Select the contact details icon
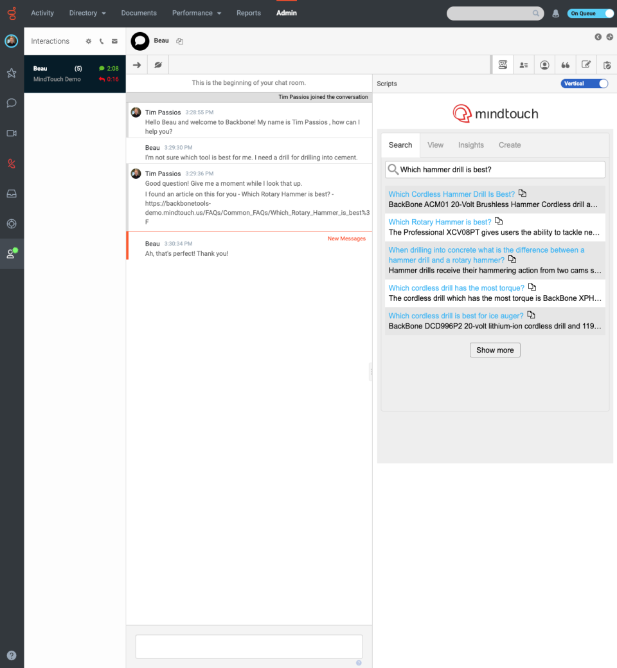The image size is (617, 668). (x=523, y=64)
